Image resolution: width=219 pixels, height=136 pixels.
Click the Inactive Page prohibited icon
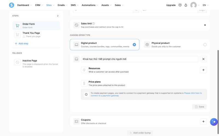point(18,62)
